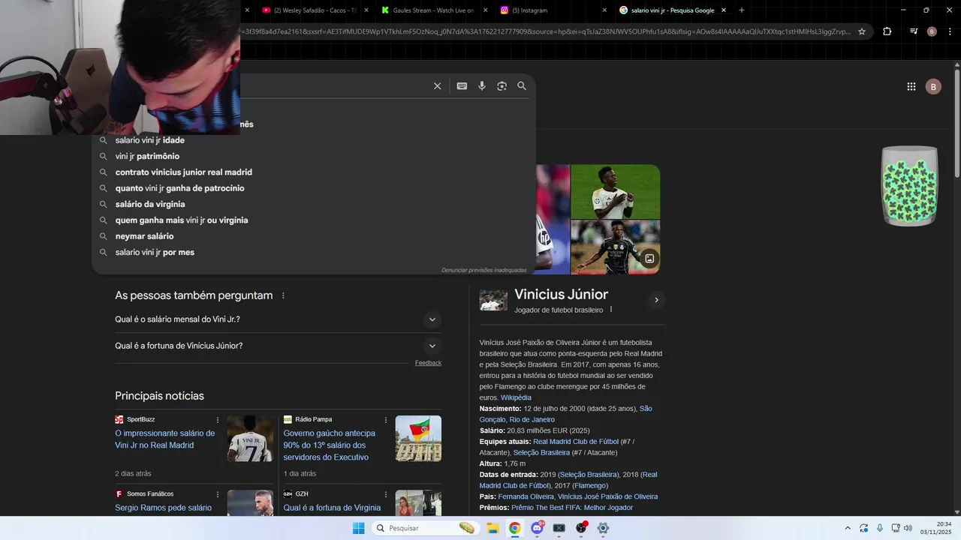Open the Windows Start menu
This screenshot has width=961, height=540.
point(358,528)
